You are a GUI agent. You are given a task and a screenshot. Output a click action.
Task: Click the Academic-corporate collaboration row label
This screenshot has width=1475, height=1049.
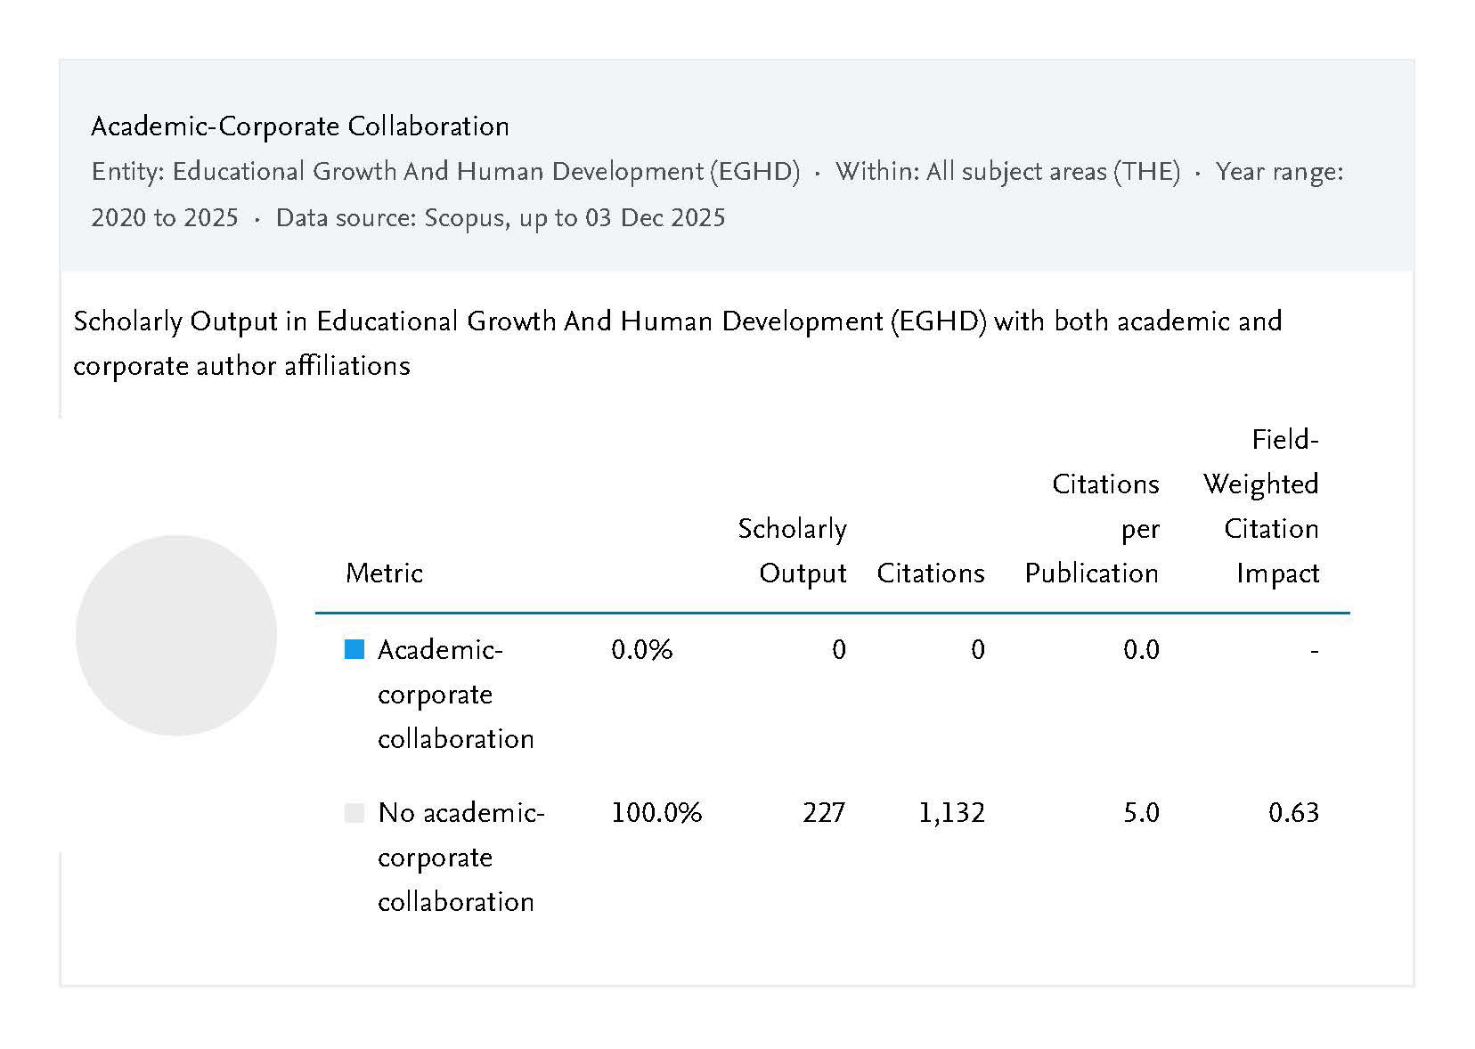455,694
